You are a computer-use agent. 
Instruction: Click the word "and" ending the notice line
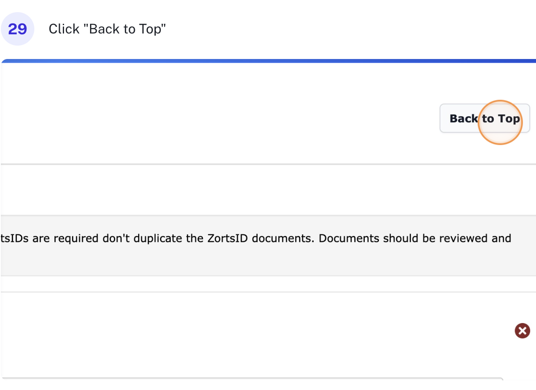[x=502, y=239]
